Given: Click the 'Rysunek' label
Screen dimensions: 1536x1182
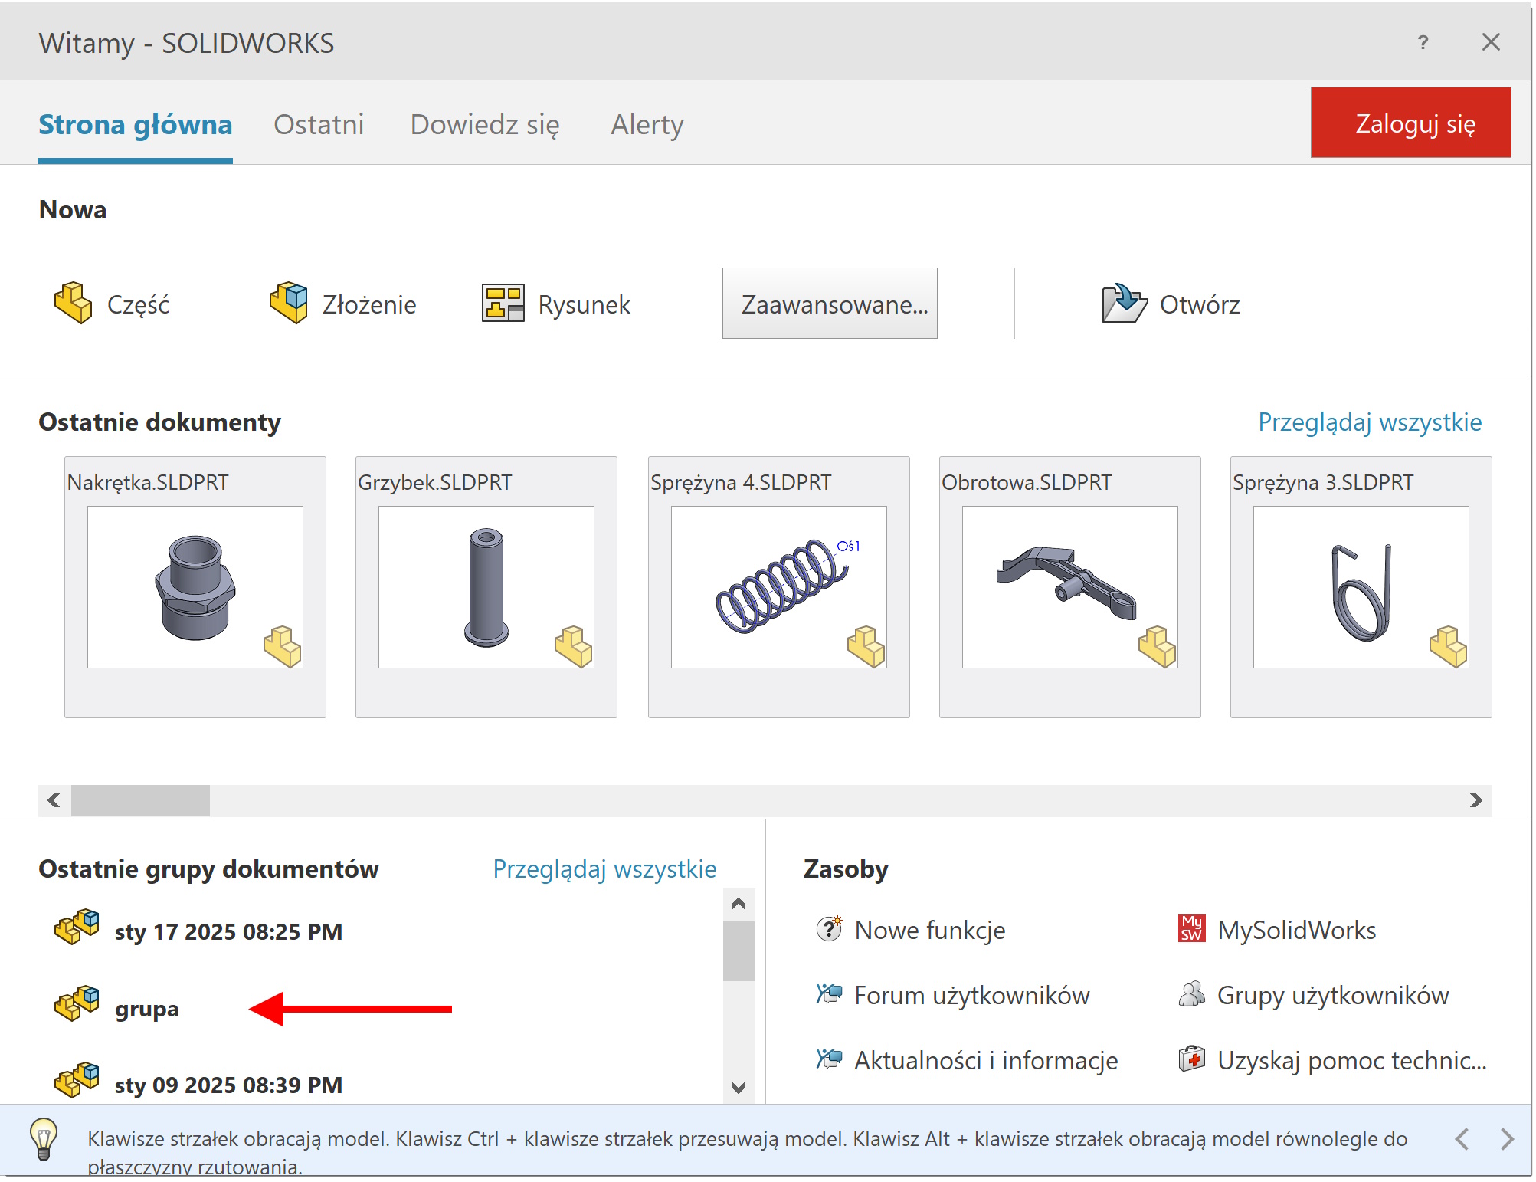Looking at the screenshot, I should point(584,304).
